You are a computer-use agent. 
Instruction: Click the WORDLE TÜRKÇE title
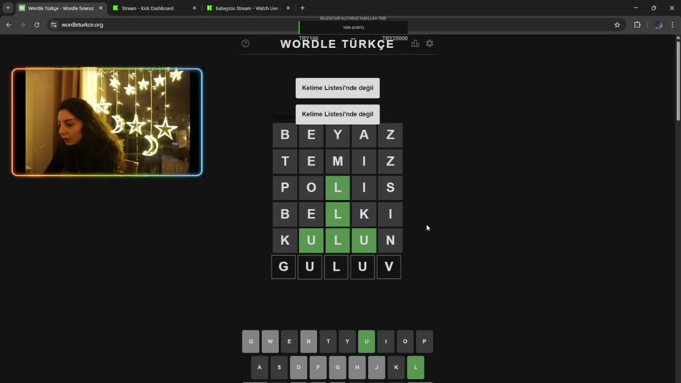(x=337, y=44)
